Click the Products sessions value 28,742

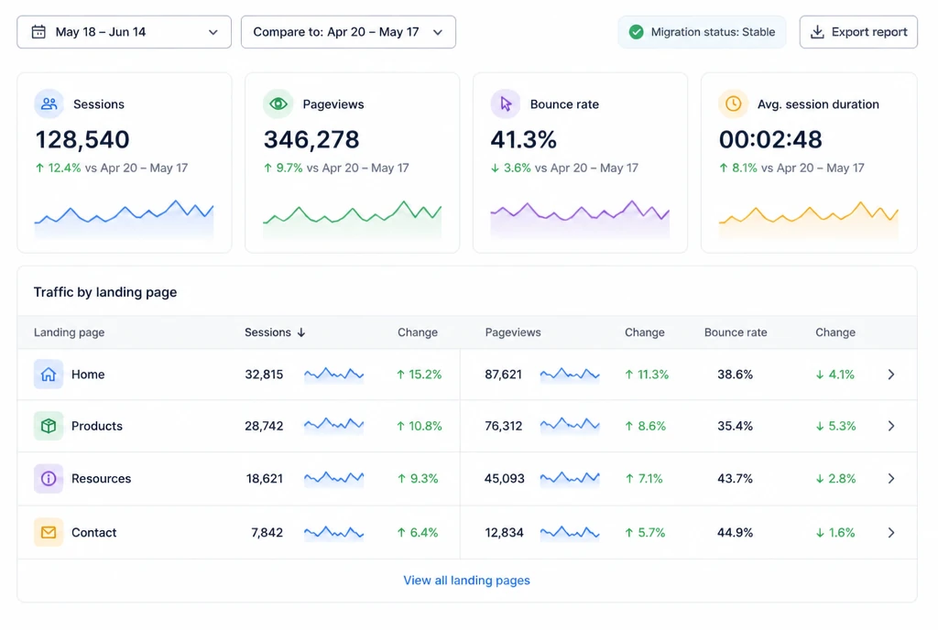pos(264,426)
